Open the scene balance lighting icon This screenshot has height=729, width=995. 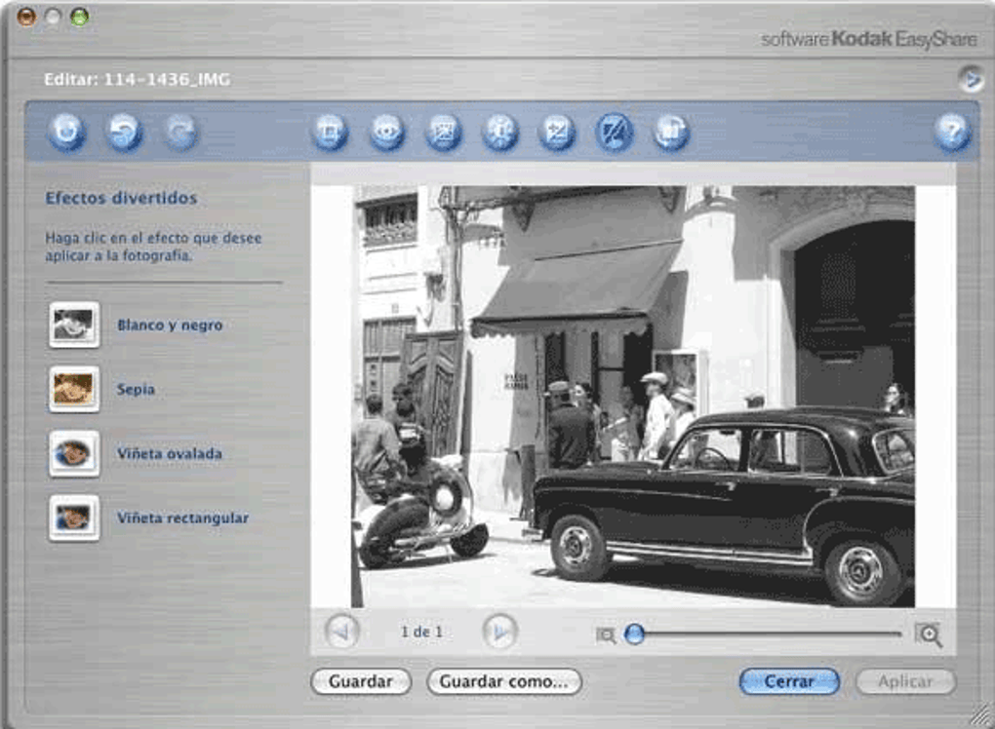click(x=500, y=132)
